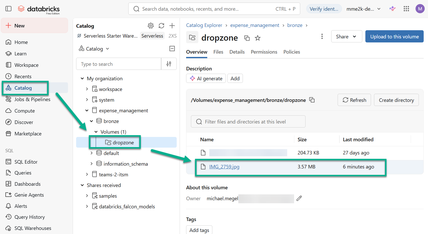Screen dimensions: 428x234
Task: Click the Add tags button
Action: pyautogui.click(x=199, y=230)
